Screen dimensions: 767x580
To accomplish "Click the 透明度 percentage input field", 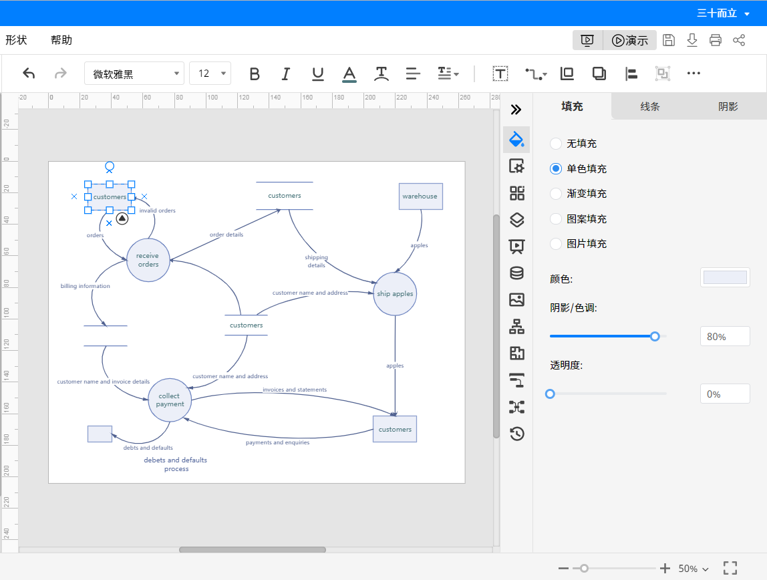I will (x=725, y=394).
